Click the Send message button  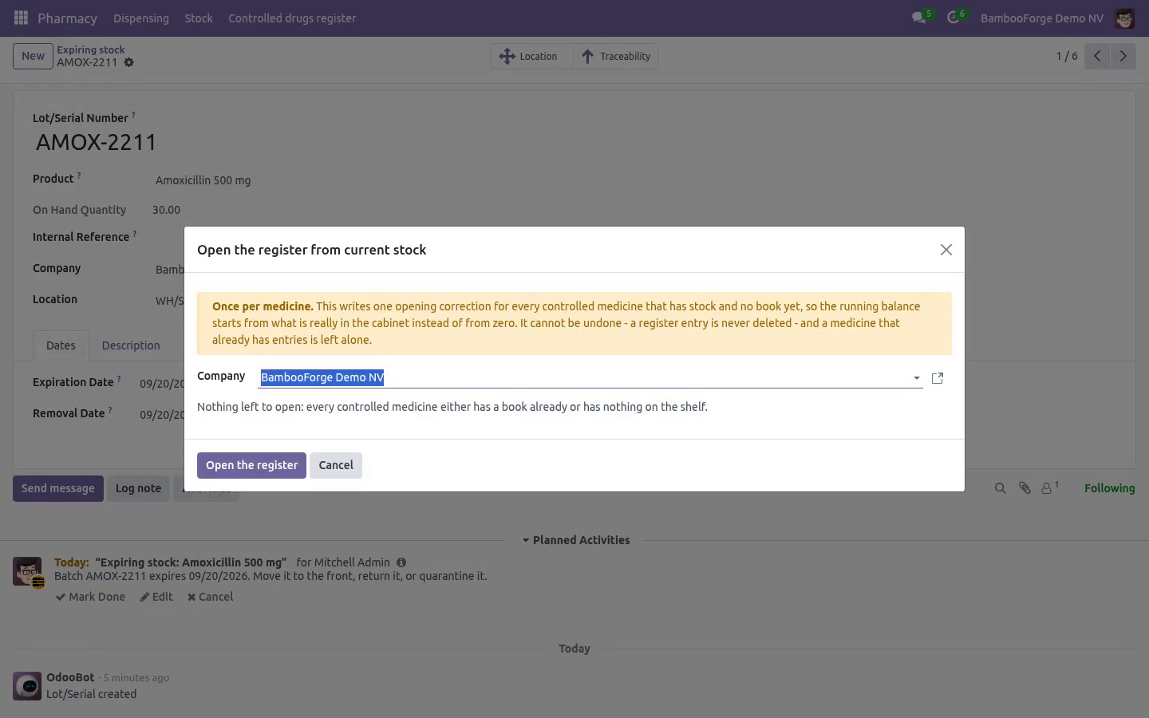[58, 488]
